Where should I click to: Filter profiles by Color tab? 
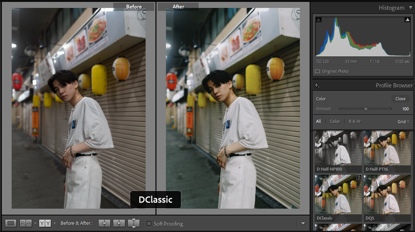pos(334,121)
